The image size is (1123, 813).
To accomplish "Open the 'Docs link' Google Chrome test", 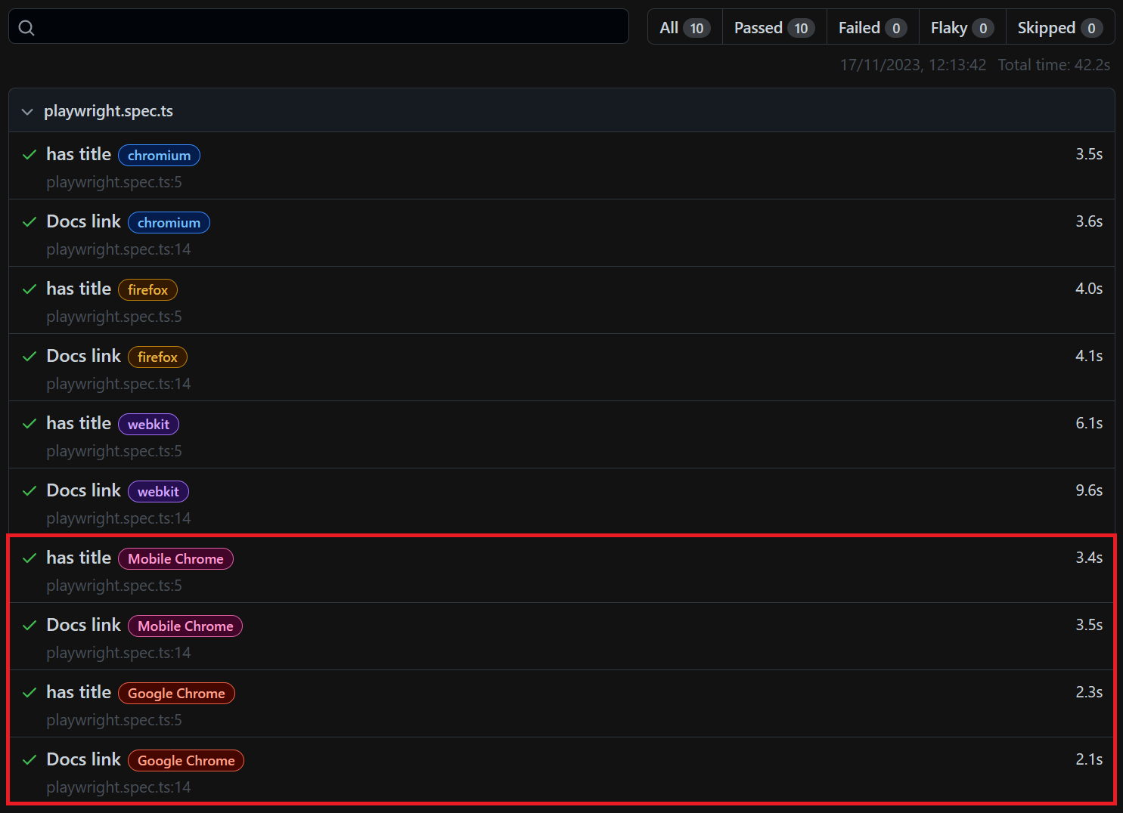I will pyautogui.click(x=83, y=759).
